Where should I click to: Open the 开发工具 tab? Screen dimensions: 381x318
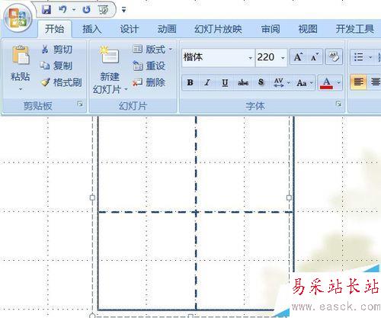tap(355, 29)
